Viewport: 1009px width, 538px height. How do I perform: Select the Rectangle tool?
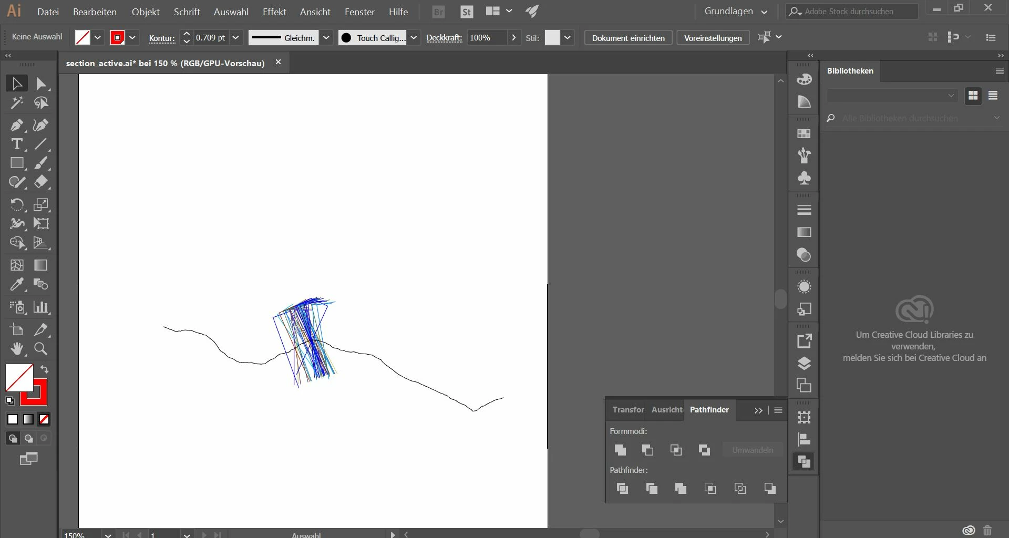tap(17, 163)
